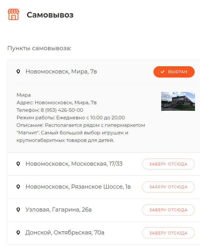The width and height of the screenshot is (200, 247).
Task: Pick up from Узловая, Гагарина, 26а button
Action: click(168, 210)
